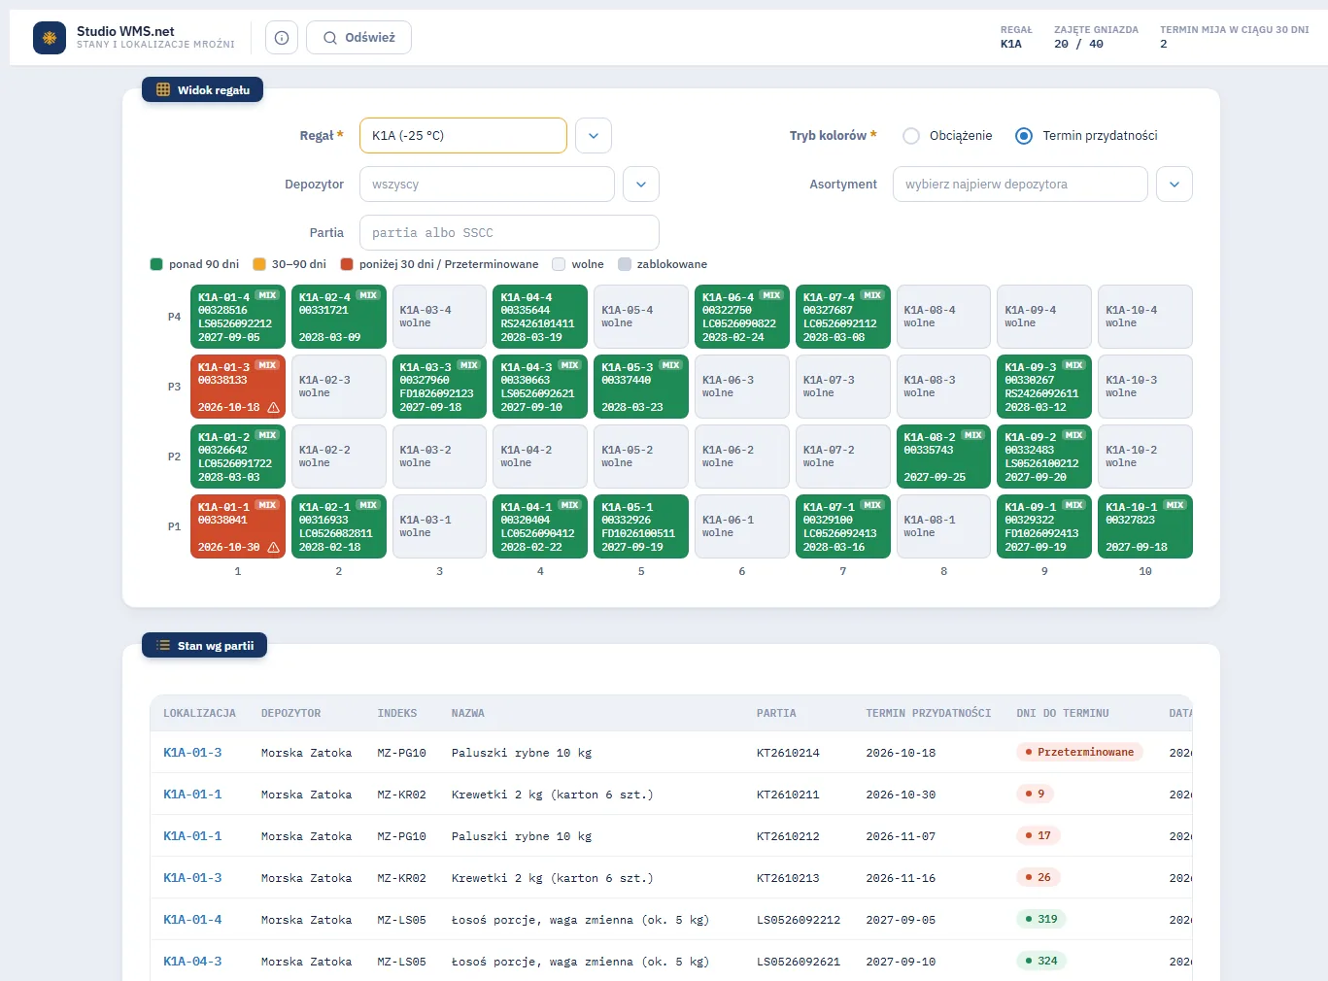This screenshot has width=1328, height=981.
Task: Click the green 'ponad 90 dni' legend swatch
Action: tap(156, 264)
